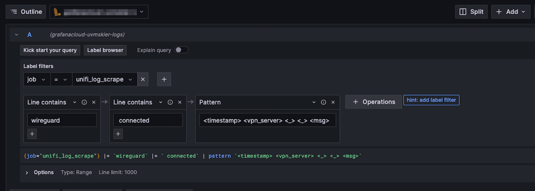The width and height of the screenshot is (535, 191).
Task: Click the wireguard text field
Action: (62, 120)
